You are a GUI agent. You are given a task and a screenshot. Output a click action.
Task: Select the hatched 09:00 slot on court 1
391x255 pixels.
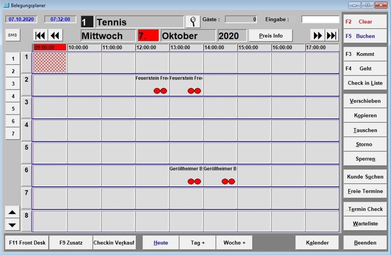(50, 62)
